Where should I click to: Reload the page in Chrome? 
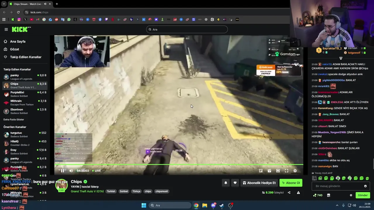(x=18, y=12)
